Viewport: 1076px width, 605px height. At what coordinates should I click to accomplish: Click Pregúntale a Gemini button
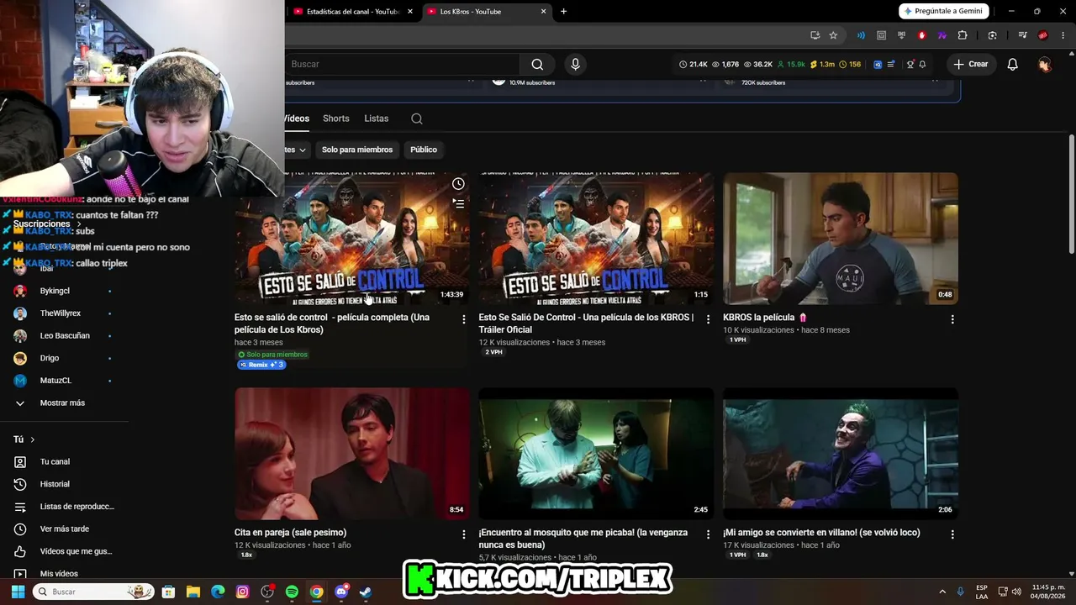click(x=943, y=11)
